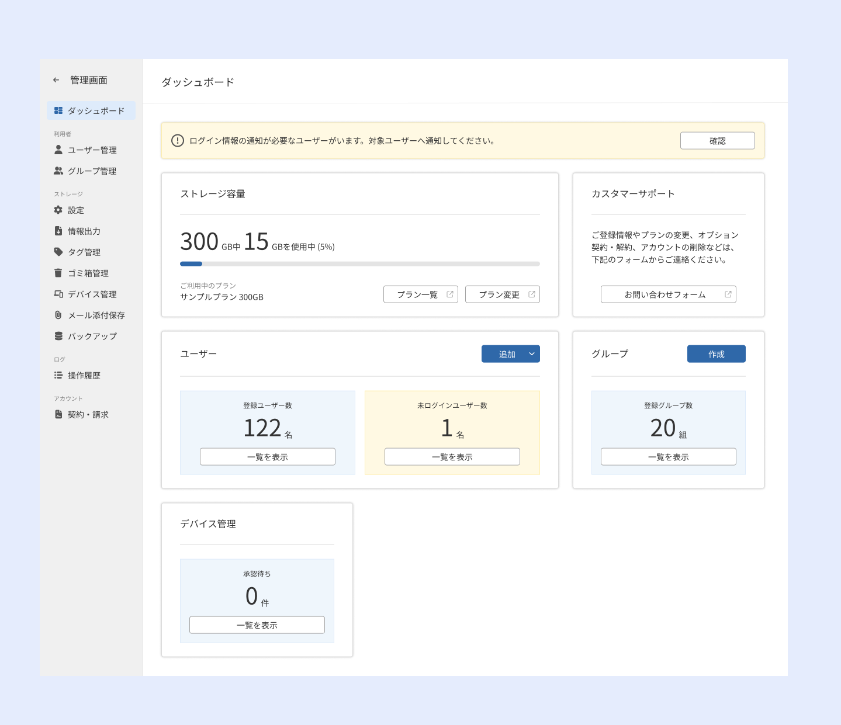Click the 情報出力 file download icon
Screen dimensions: 841x725
pos(58,231)
